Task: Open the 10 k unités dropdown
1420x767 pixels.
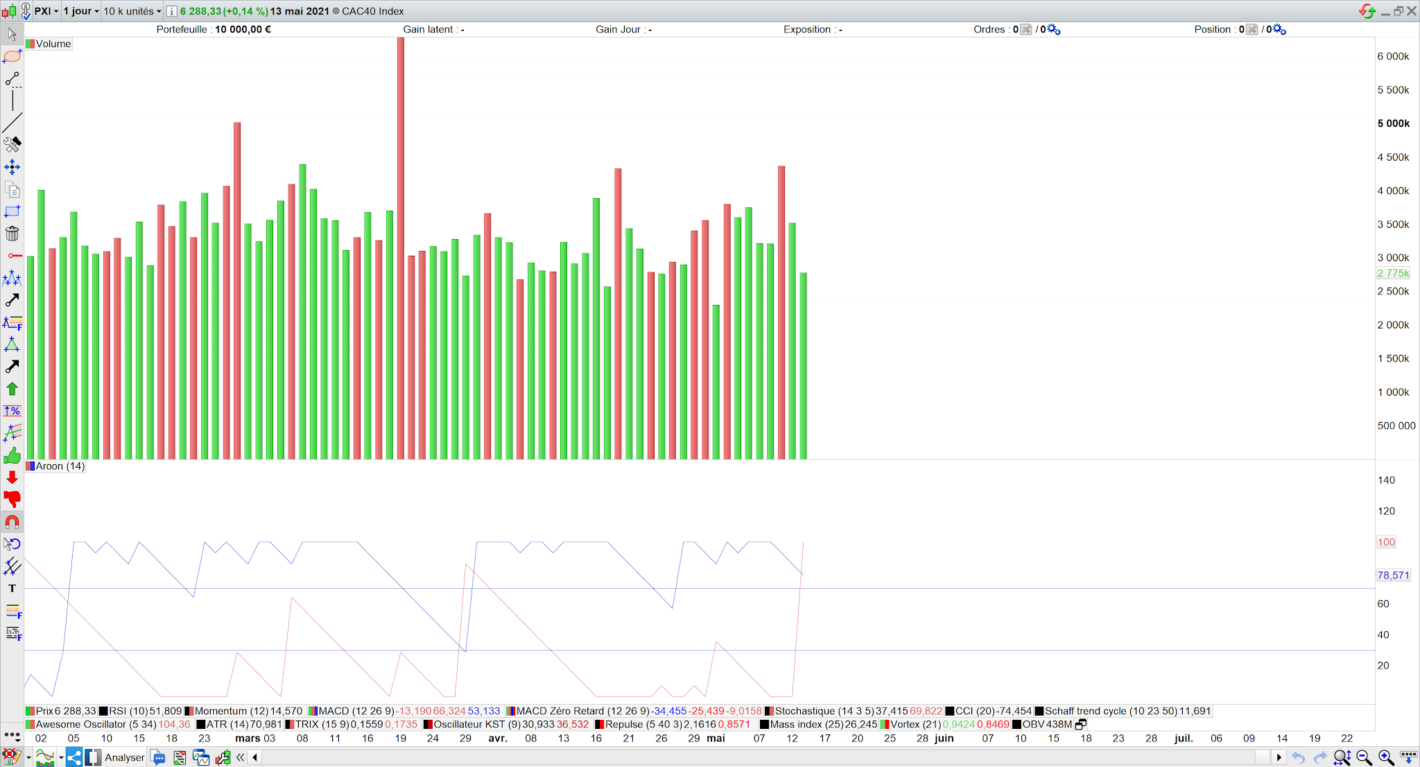Action: pos(132,11)
